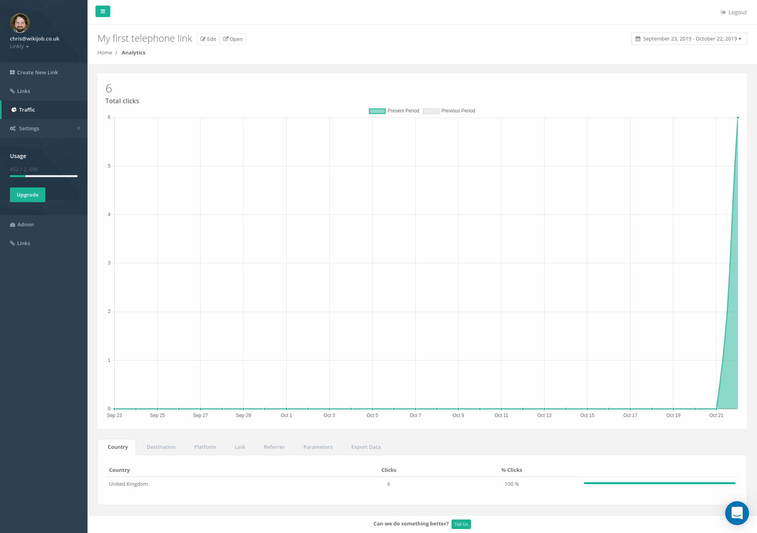Select the Traffic icon in the sidebar
The image size is (757, 533).
tap(14, 110)
